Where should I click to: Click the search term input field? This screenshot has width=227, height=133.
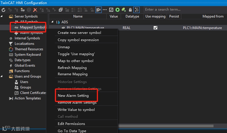(x=185, y=9)
